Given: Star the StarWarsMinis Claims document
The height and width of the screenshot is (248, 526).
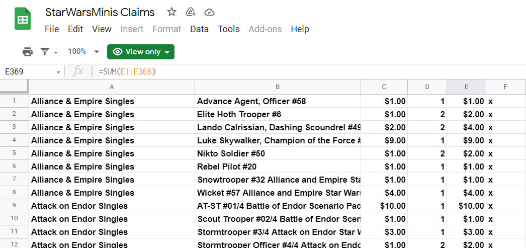Looking at the screenshot, I should [x=172, y=13].
